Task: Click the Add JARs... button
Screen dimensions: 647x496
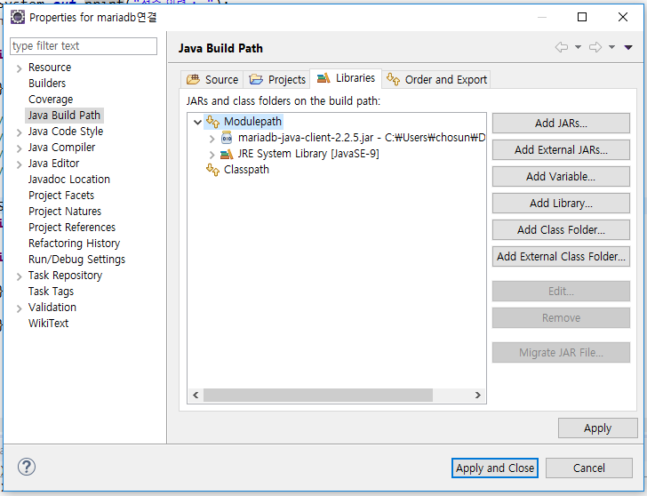Action: [561, 123]
